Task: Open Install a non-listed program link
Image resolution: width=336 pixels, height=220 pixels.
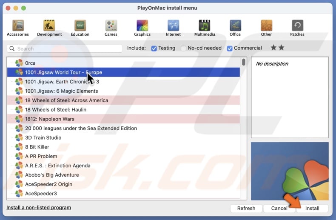Action: 39,208
